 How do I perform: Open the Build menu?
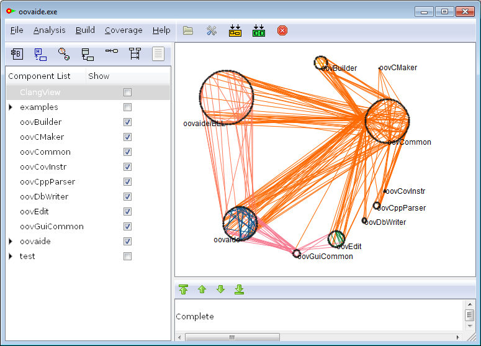[x=85, y=30]
